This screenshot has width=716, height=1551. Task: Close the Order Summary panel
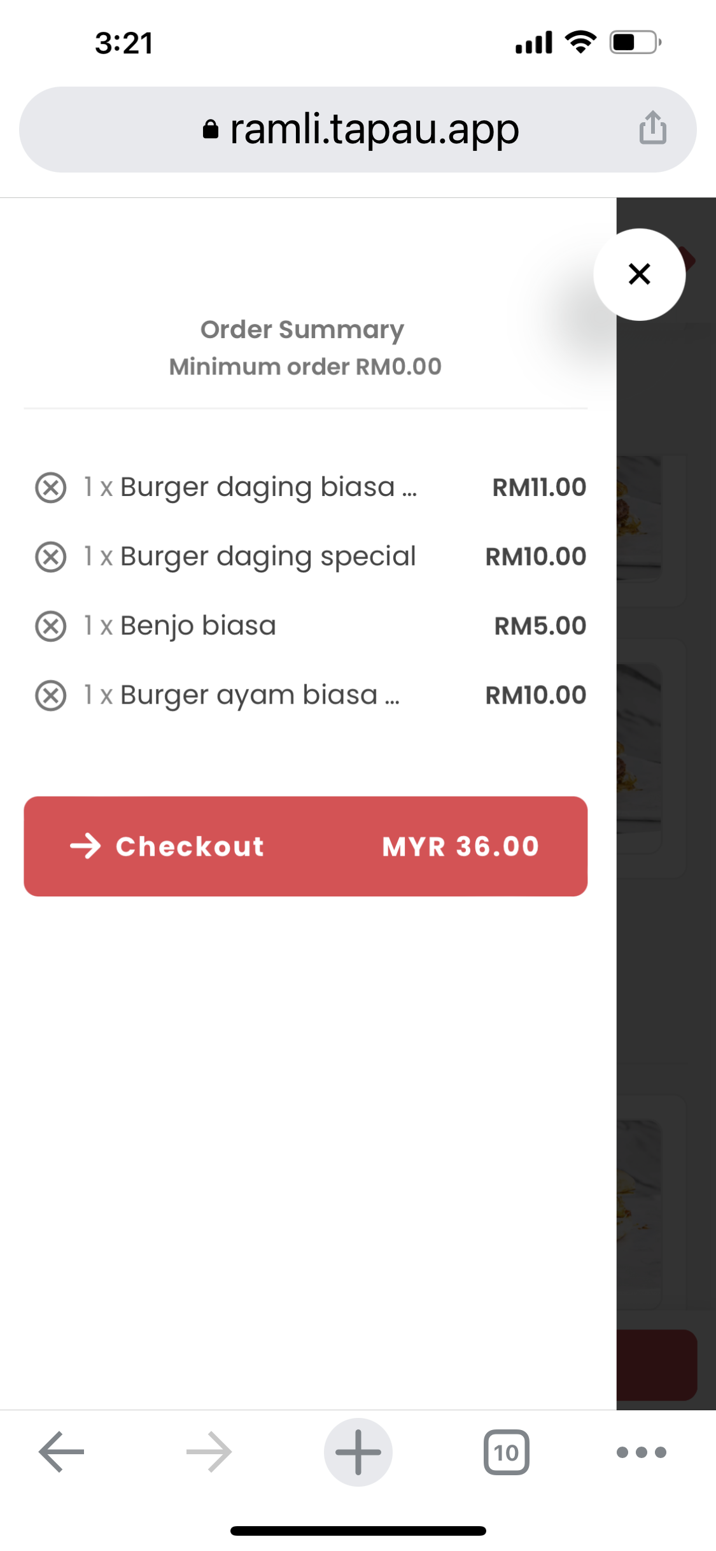[x=639, y=274]
